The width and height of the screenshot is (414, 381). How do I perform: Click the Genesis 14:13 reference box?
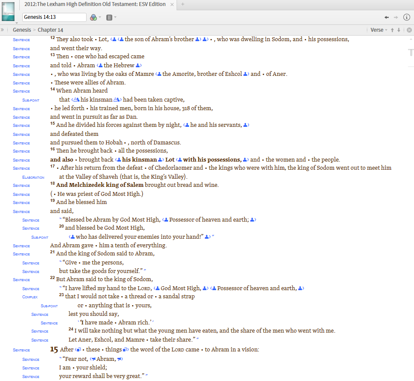tap(54, 17)
